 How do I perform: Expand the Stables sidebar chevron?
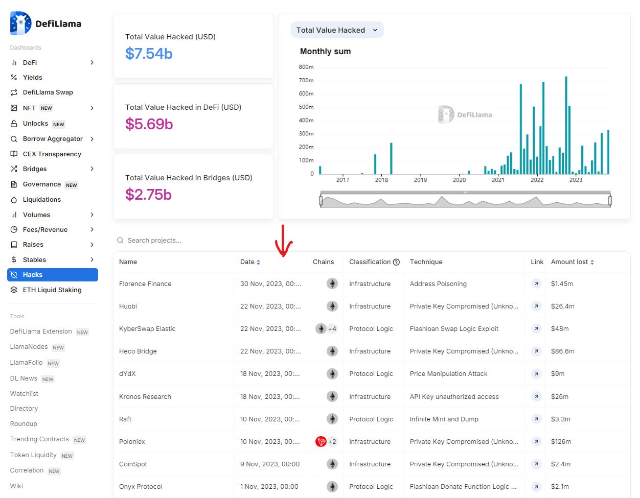(92, 259)
